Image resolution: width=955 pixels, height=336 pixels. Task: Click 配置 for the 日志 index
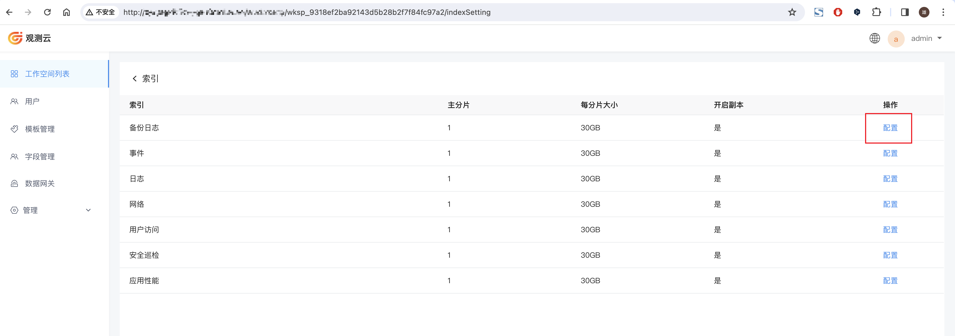(x=890, y=179)
